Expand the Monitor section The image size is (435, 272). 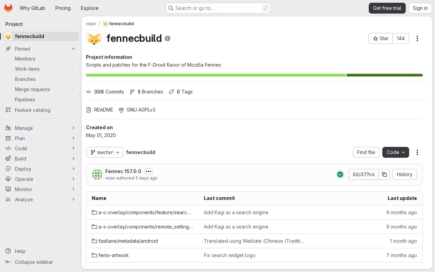[41, 189]
